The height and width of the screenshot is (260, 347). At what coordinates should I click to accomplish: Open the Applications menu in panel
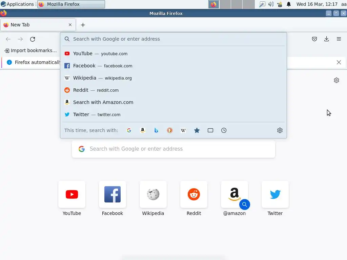[18, 4]
